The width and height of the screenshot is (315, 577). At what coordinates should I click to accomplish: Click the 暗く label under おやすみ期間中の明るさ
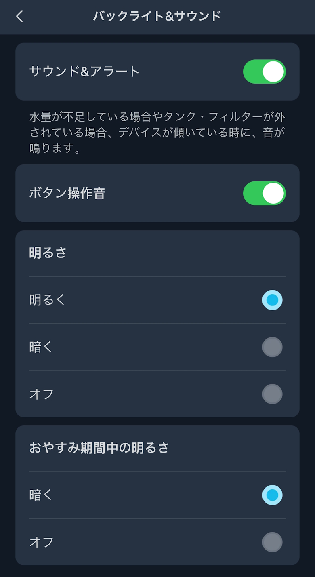[x=41, y=495]
